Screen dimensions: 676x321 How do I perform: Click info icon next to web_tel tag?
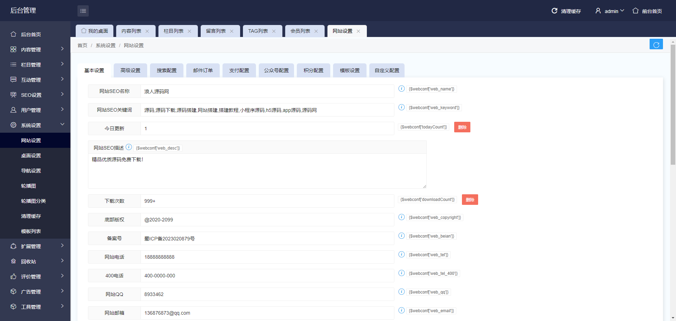(401, 254)
